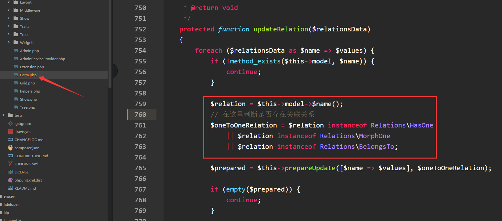Viewport: 502px width, 221px height.
Task: Expand the Show folder arrow
Action: (9, 18)
